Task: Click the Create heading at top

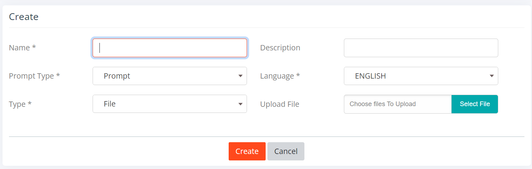Action: 24,16
